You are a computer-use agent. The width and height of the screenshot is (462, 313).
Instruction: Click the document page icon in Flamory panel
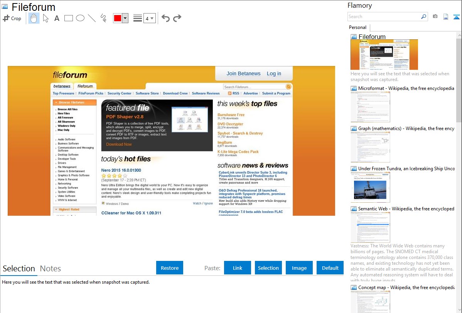pyautogui.click(x=446, y=17)
